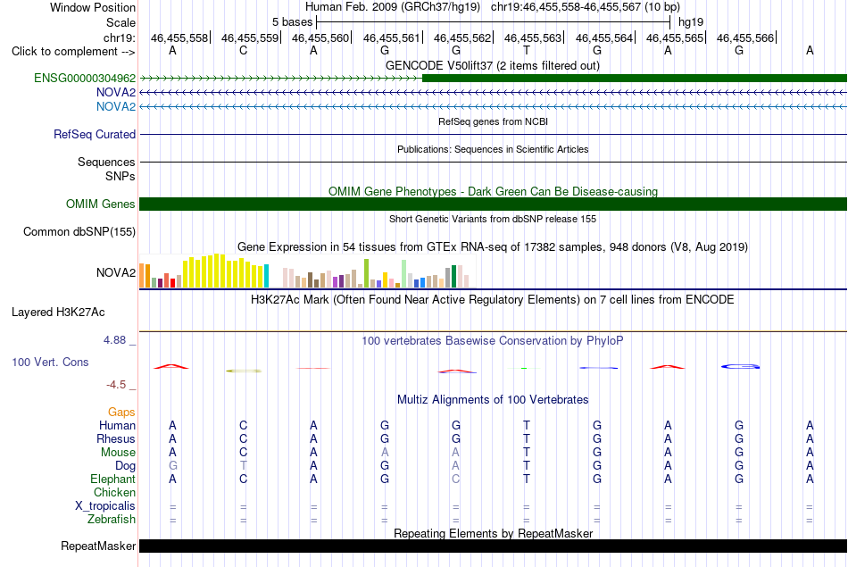Click the Scale label on the left
The height and width of the screenshot is (567, 848).
[121, 22]
